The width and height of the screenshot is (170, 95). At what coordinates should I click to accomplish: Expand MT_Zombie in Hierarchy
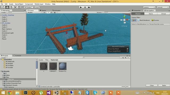point(1,23)
